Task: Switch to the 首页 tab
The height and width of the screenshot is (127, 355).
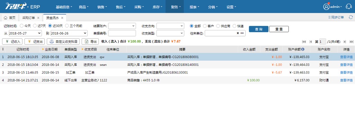Action: tap(10, 18)
